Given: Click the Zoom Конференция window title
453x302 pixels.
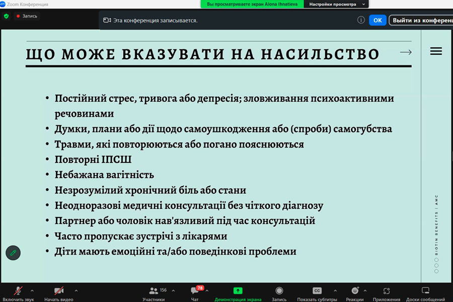Looking at the screenshot, I should [x=28, y=5].
